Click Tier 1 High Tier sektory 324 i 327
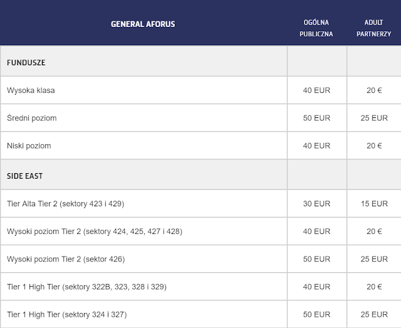This screenshot has width=401, height=328. click(x=71, y=314)
